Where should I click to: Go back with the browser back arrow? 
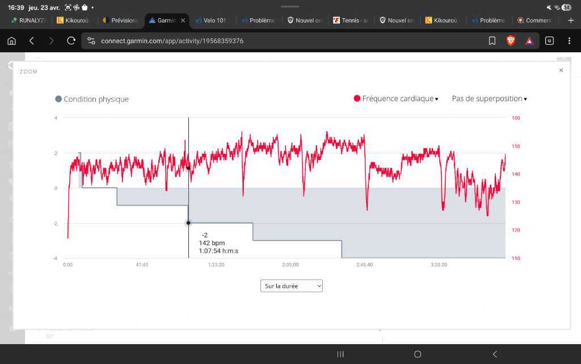(x=32, y=41)
